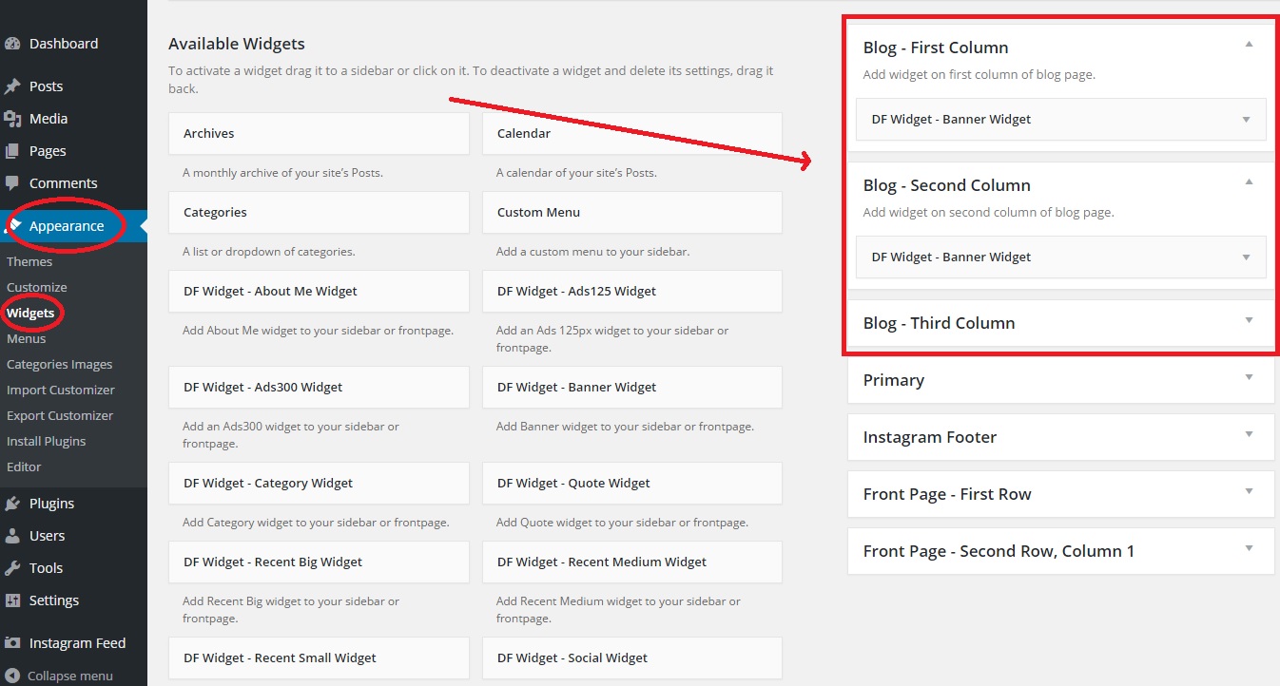
Task: Click the Collapse menu button
Action: 69,676
